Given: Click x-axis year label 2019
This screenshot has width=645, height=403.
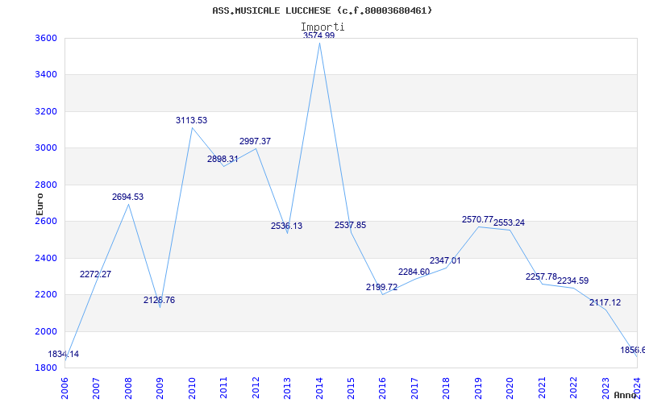Looking at the screenshot, I should (478, 388).
